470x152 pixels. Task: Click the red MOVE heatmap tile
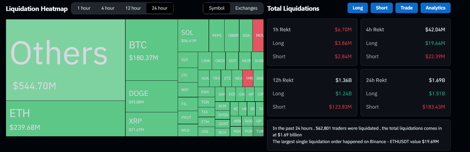click(258, 35)
